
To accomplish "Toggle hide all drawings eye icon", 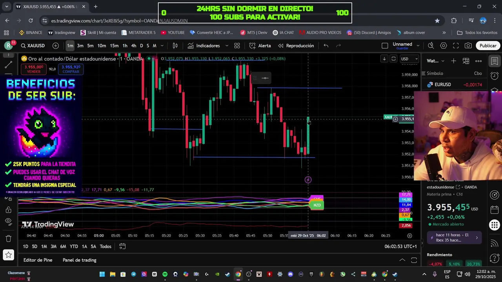I will pos(8,221).
